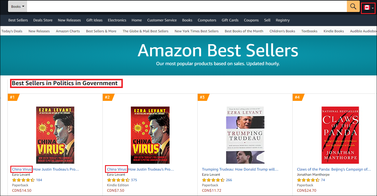Click the magnifying glass search button
This screenshot has width=377, height=196.
(x=353, y=6)
